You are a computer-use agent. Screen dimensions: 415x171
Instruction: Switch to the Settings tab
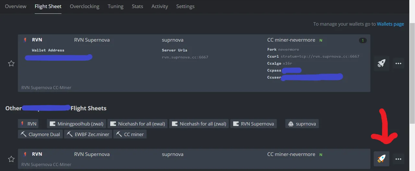(185, 6)
